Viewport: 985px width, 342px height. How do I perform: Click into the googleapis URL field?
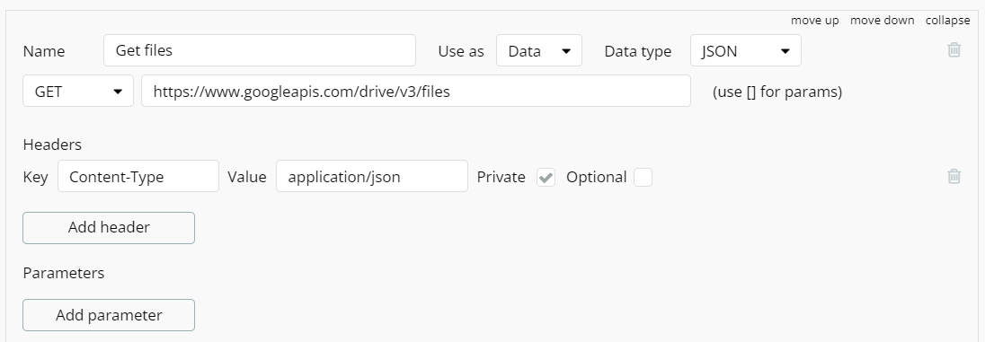coord(416,91)
